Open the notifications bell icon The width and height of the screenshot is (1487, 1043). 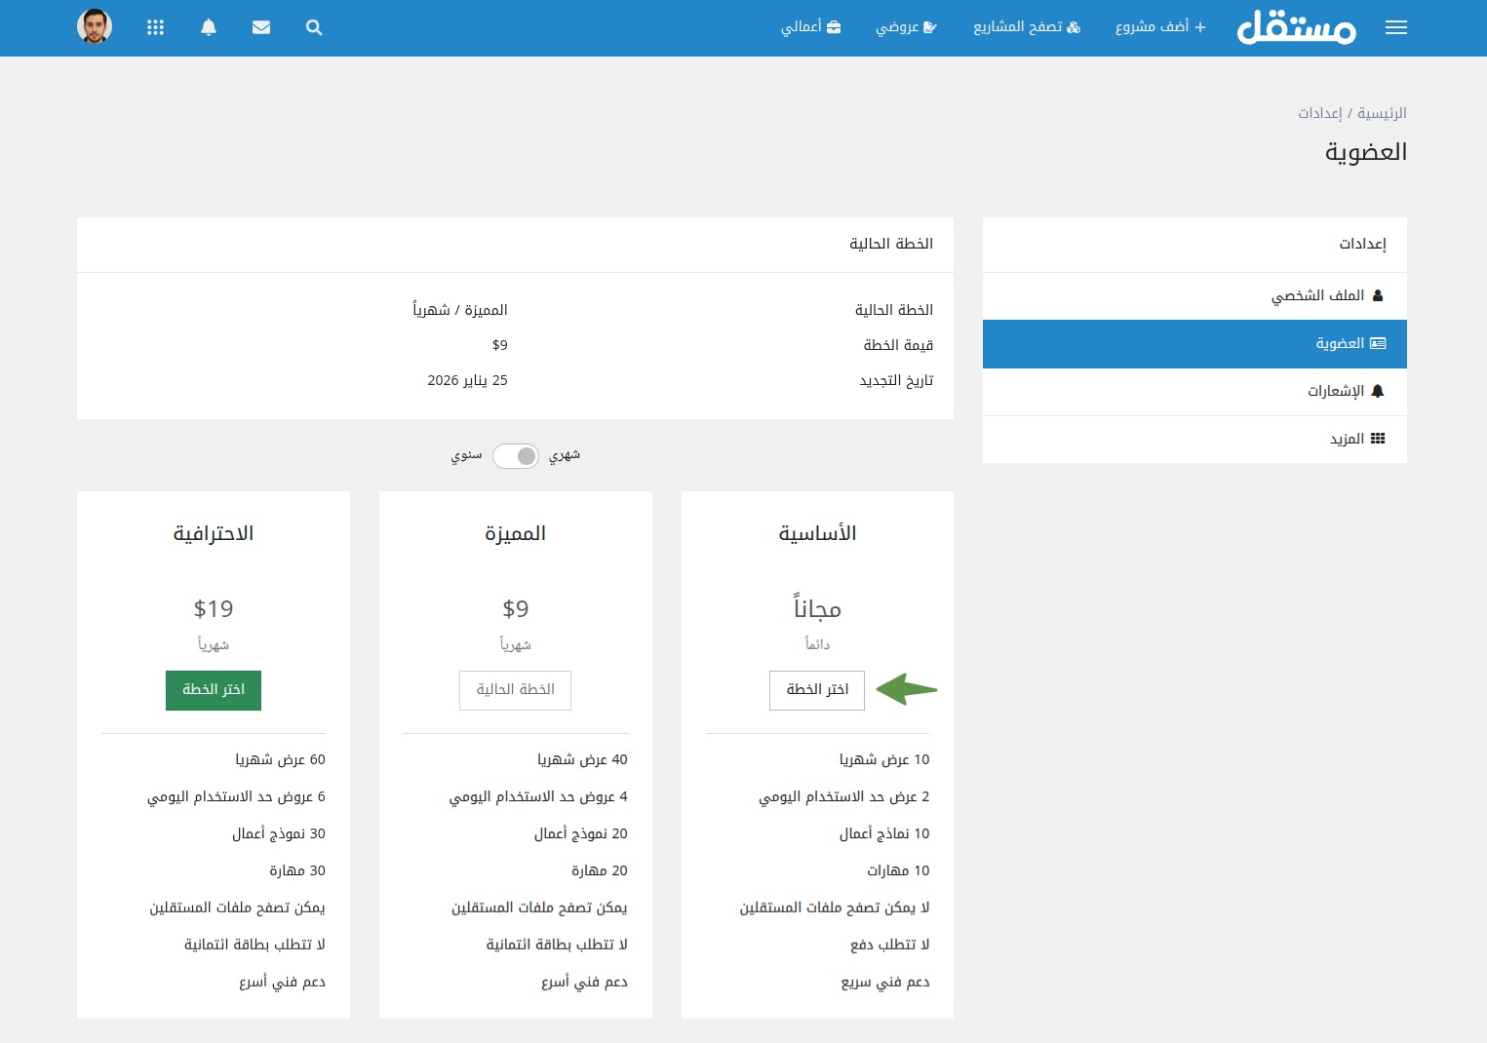tap(209, 27)
